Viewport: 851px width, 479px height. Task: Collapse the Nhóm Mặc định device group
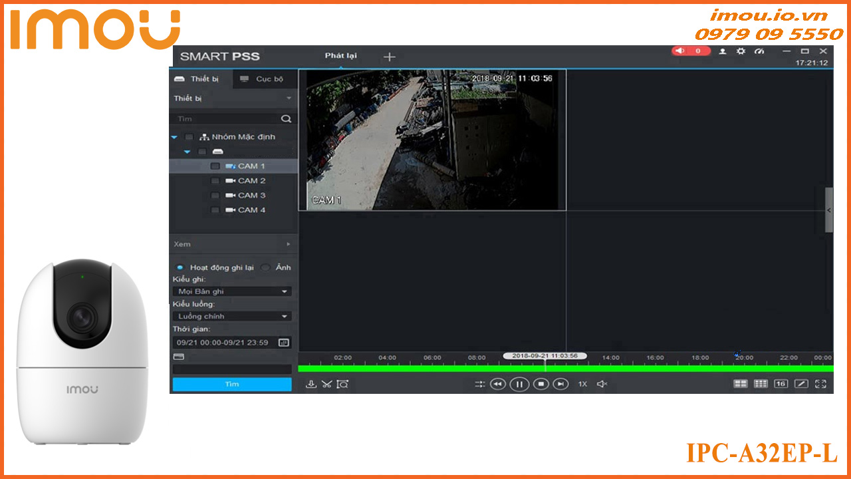pos(174,137)
